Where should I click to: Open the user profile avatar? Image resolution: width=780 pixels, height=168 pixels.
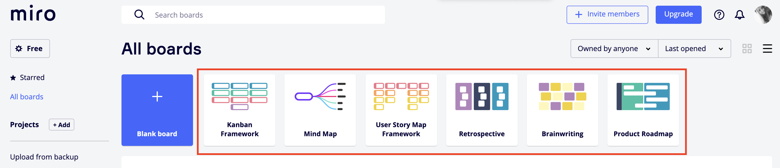click(763, 14)
